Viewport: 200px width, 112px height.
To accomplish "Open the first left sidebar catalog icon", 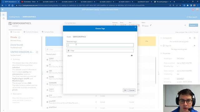I will [3, 15].
